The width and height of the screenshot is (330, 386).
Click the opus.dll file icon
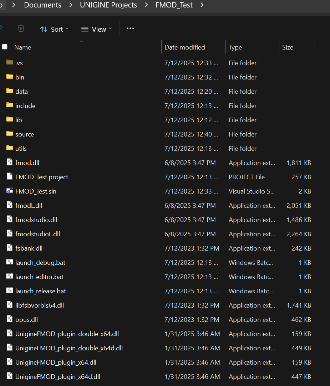point(10,319)
